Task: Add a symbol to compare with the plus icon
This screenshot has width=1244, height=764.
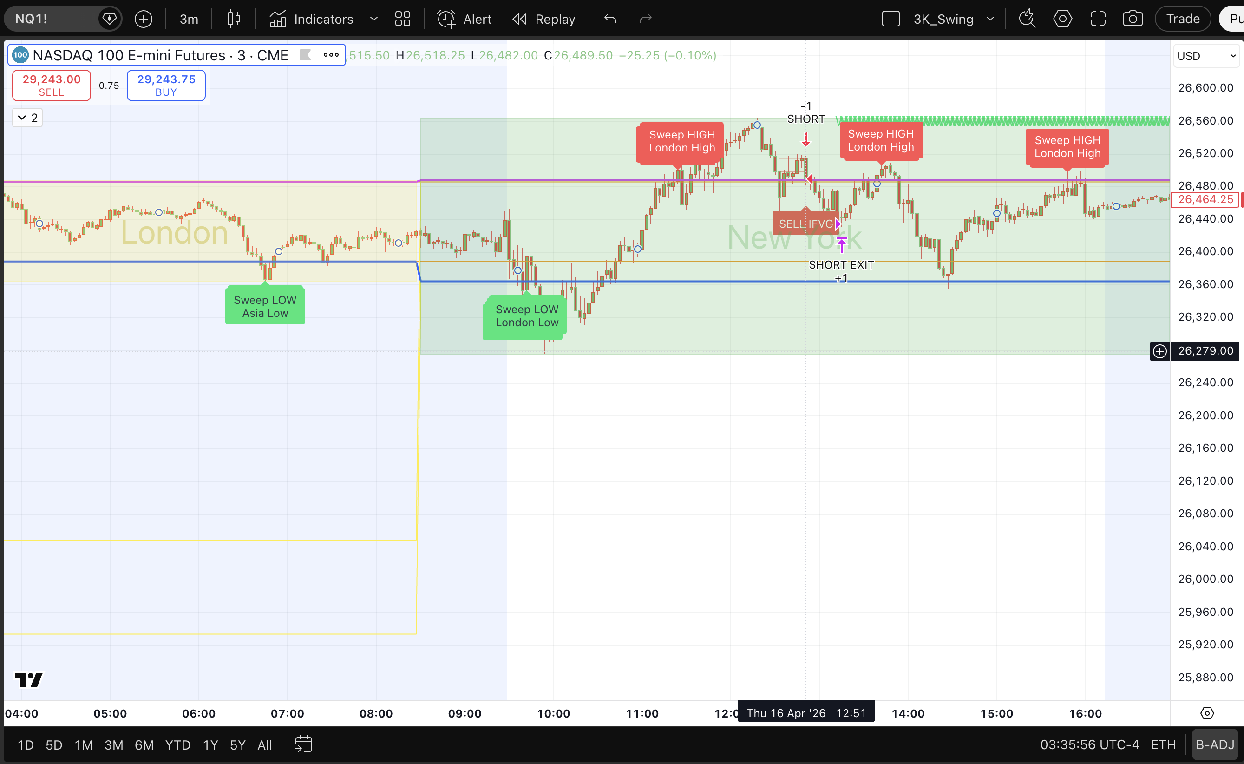Action: click(144, 19)
